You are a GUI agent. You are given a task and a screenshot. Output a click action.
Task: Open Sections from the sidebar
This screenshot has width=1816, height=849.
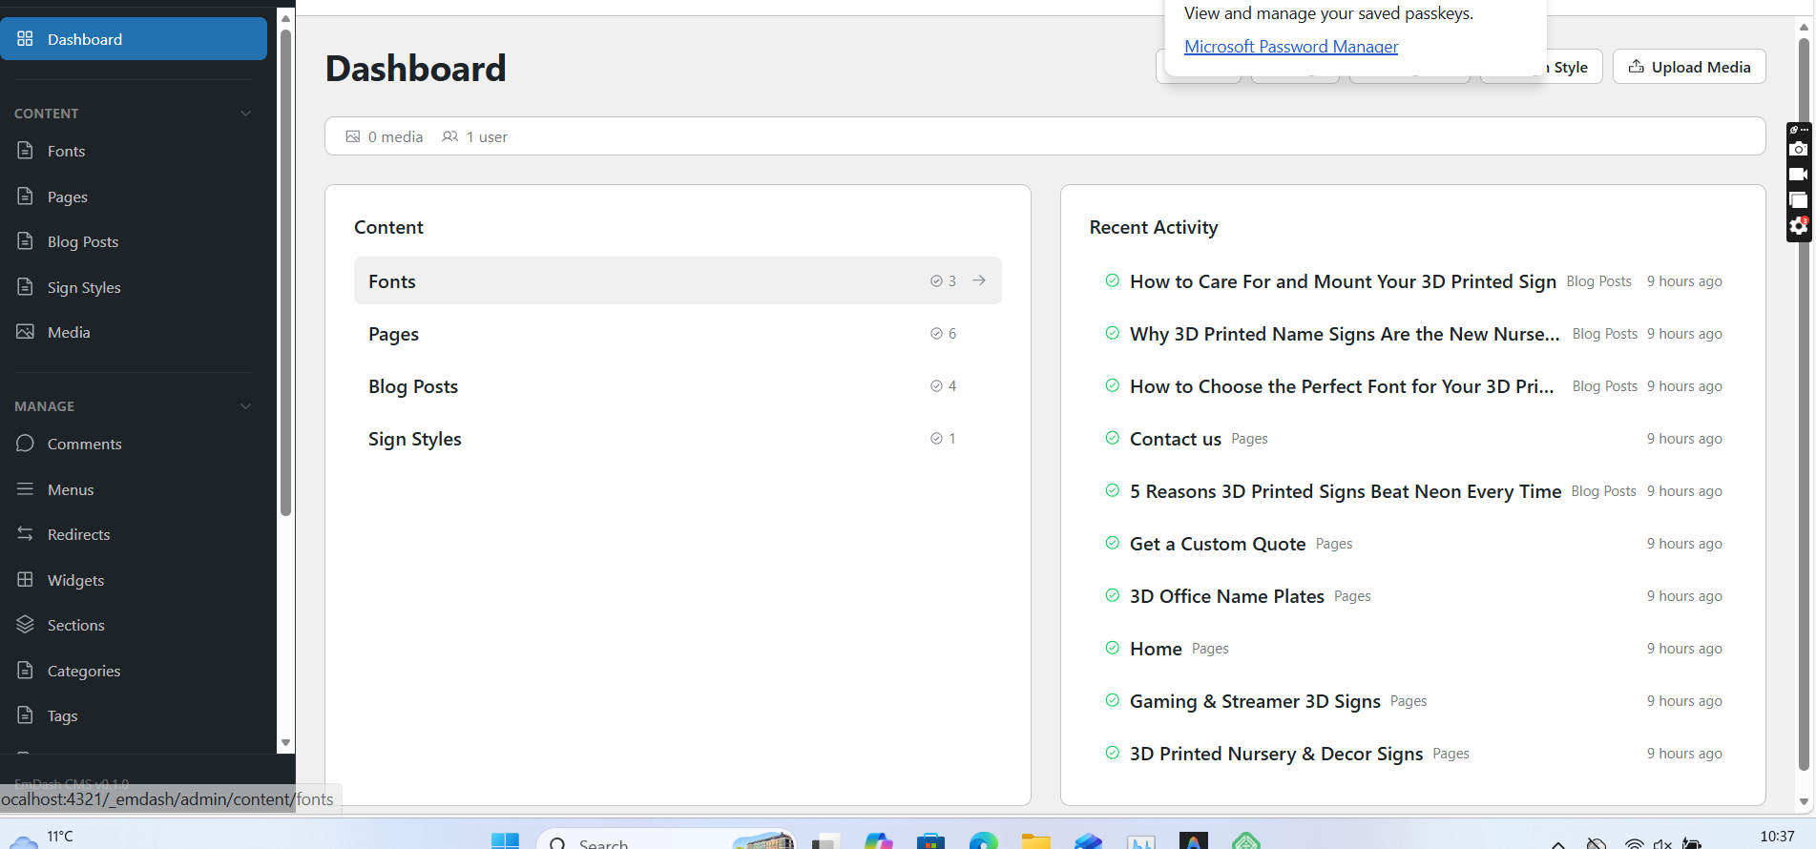click(75, 625)
